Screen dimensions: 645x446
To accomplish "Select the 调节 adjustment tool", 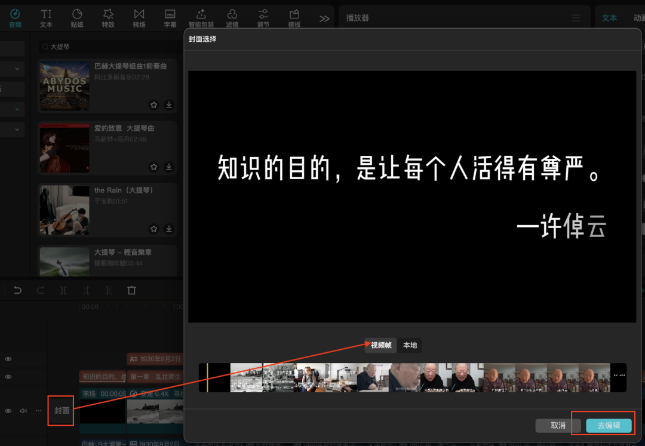I will click(263, 17).
